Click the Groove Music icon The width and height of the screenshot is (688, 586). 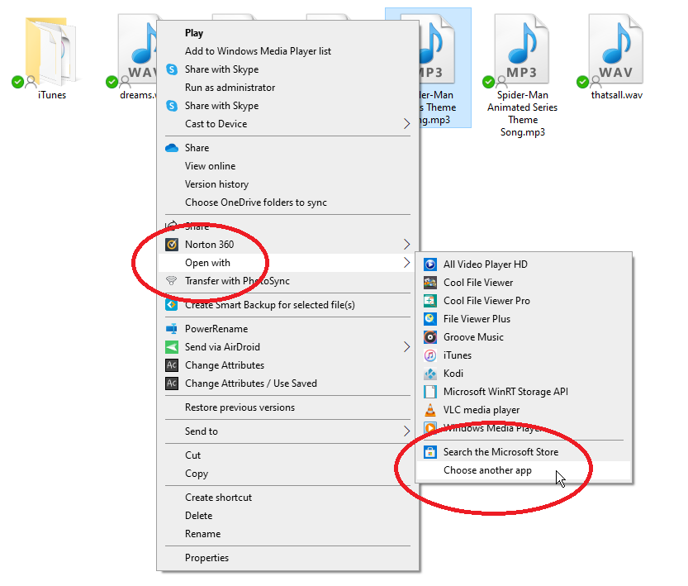[x=430, y=337]
